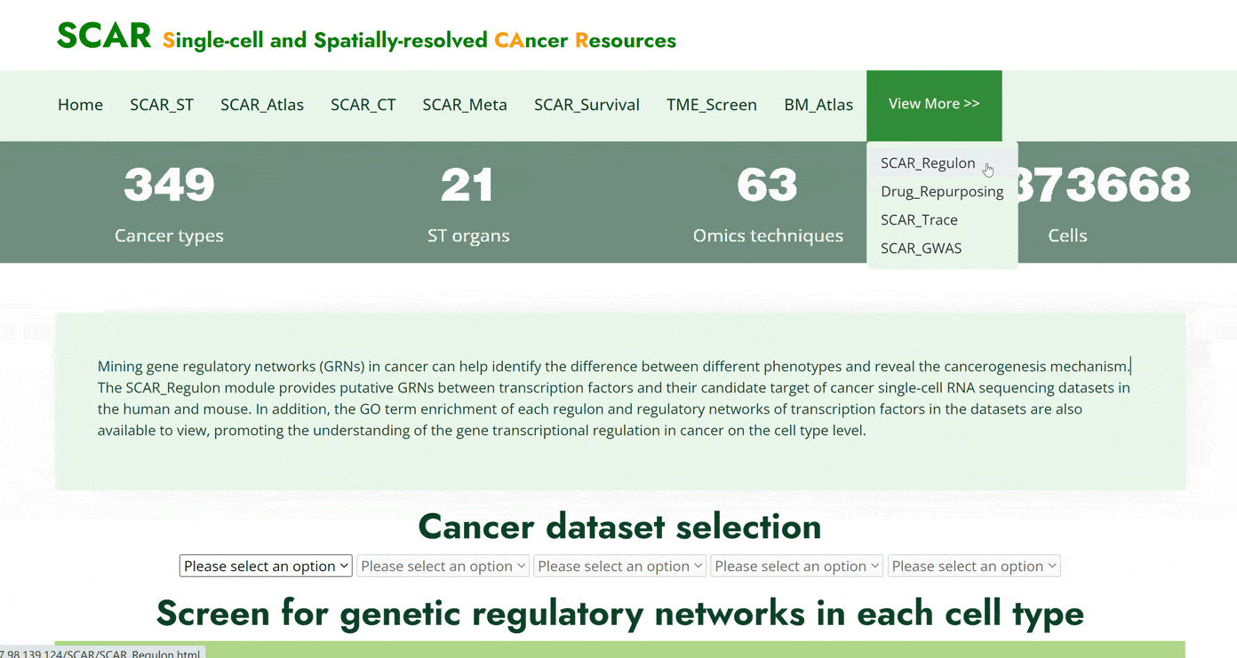Open the third dataset selection dropdown

(x=619, y=567)
